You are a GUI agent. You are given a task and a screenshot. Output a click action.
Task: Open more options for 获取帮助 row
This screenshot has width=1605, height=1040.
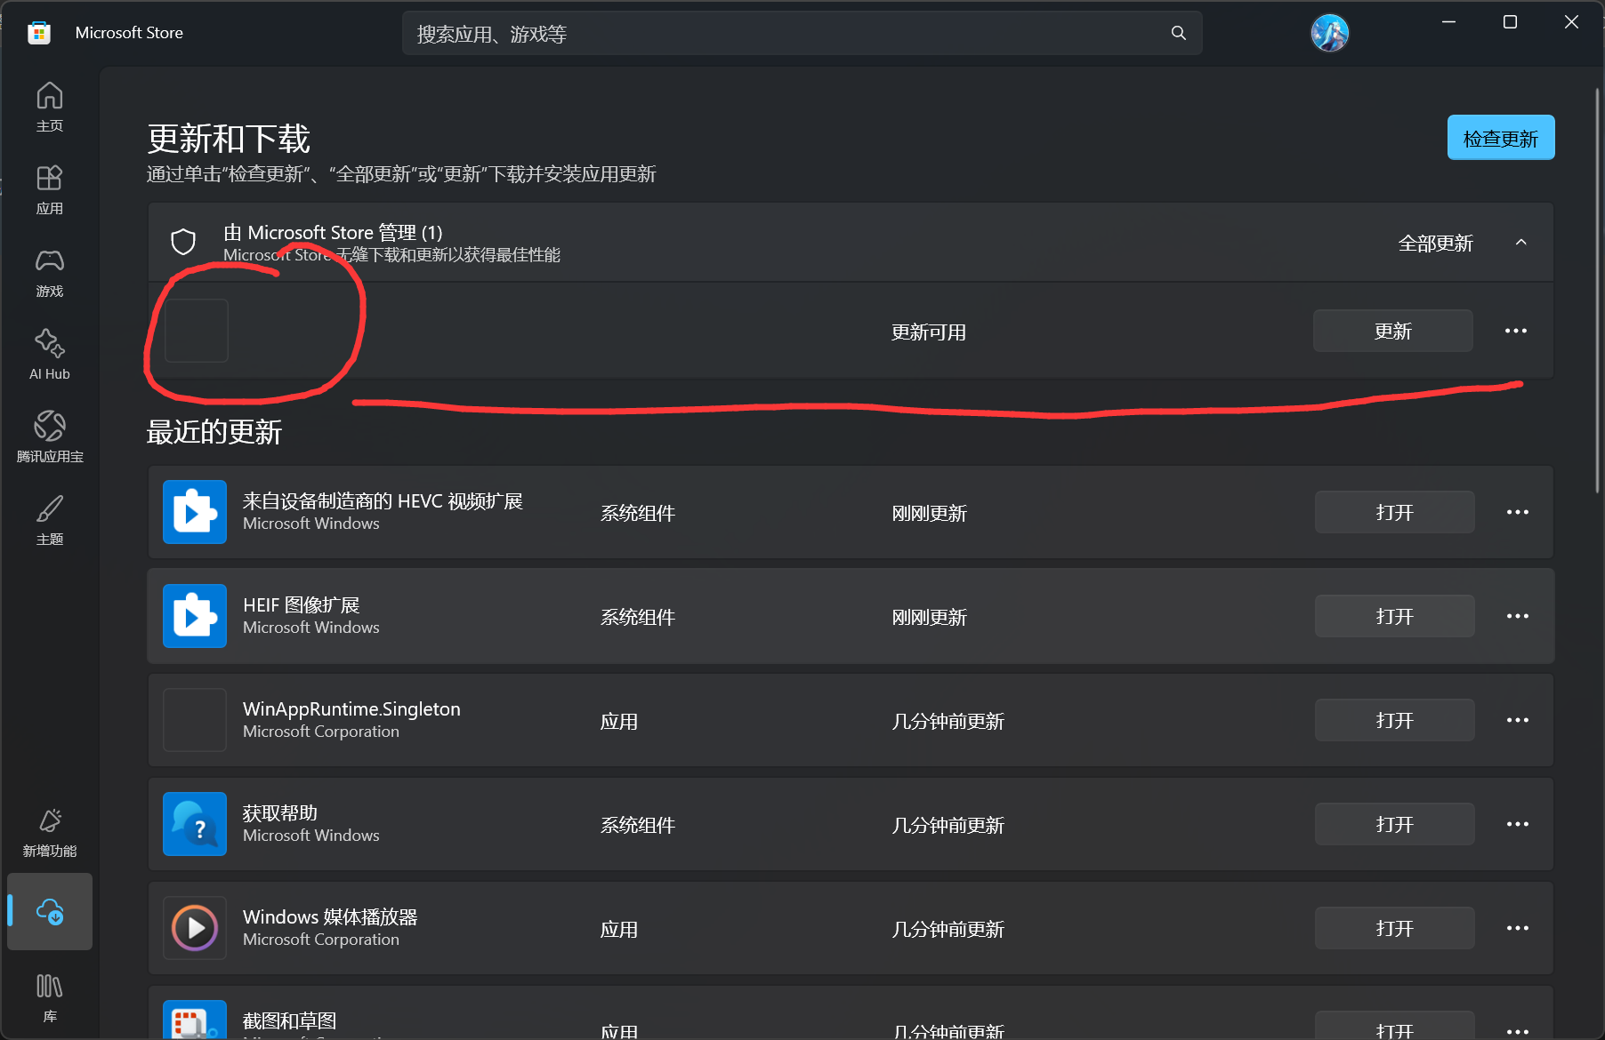(x=1518, y=824)
